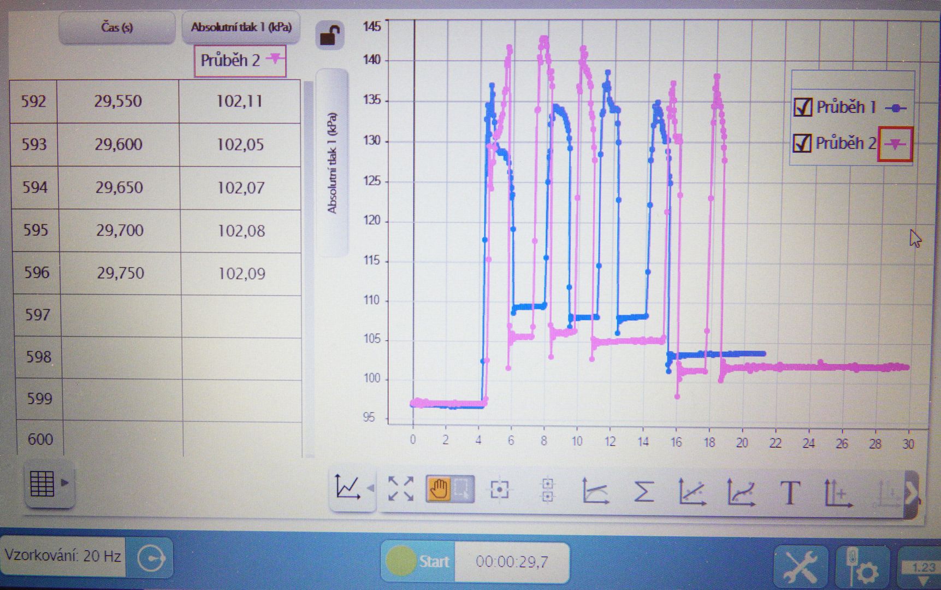Toggle the padlock lock icon

329,36
